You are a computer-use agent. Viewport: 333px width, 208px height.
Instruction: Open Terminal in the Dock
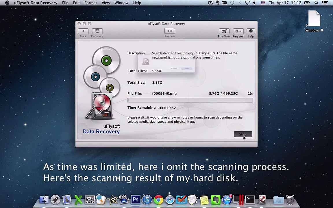click(x=250, y=200)
